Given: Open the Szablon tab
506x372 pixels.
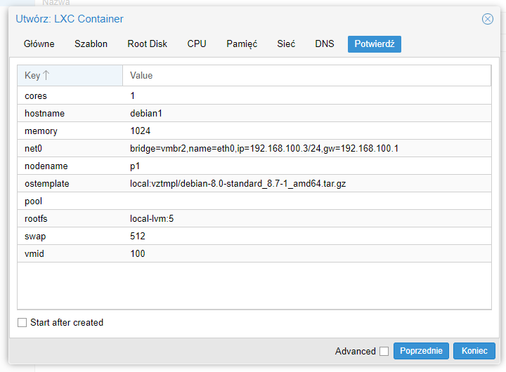Looking at the screenshot, I should coord(91,44).
